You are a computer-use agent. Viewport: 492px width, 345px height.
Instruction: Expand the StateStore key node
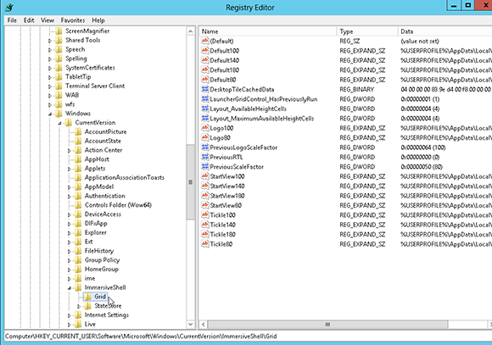click(x=79, y=306)
